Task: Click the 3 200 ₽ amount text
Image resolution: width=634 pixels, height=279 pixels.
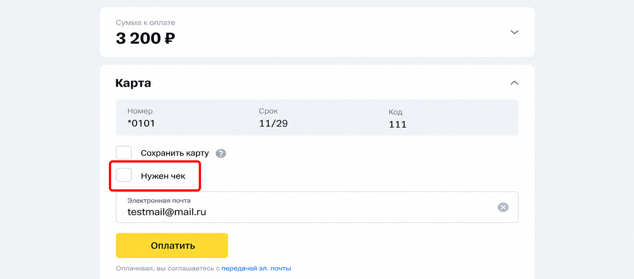Action: pos(145,38)
